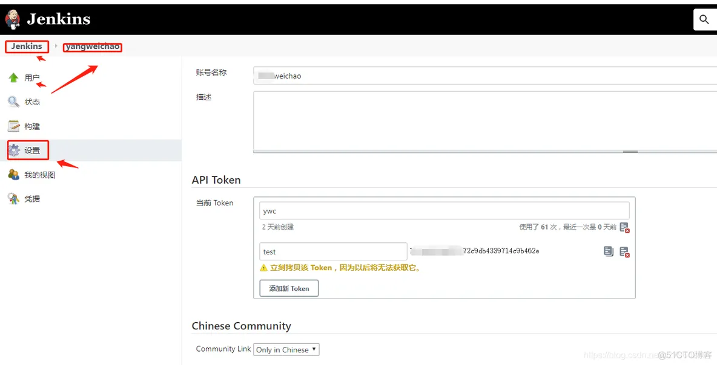Go to 用户 in the sidebar

point(32,78)
